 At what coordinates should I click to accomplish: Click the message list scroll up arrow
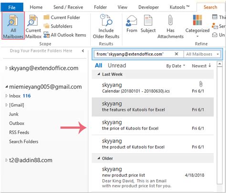click(219, 64)
